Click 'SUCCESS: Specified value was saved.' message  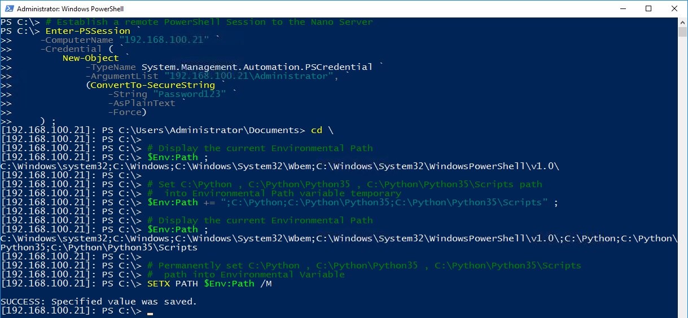[x=99, y=302]
